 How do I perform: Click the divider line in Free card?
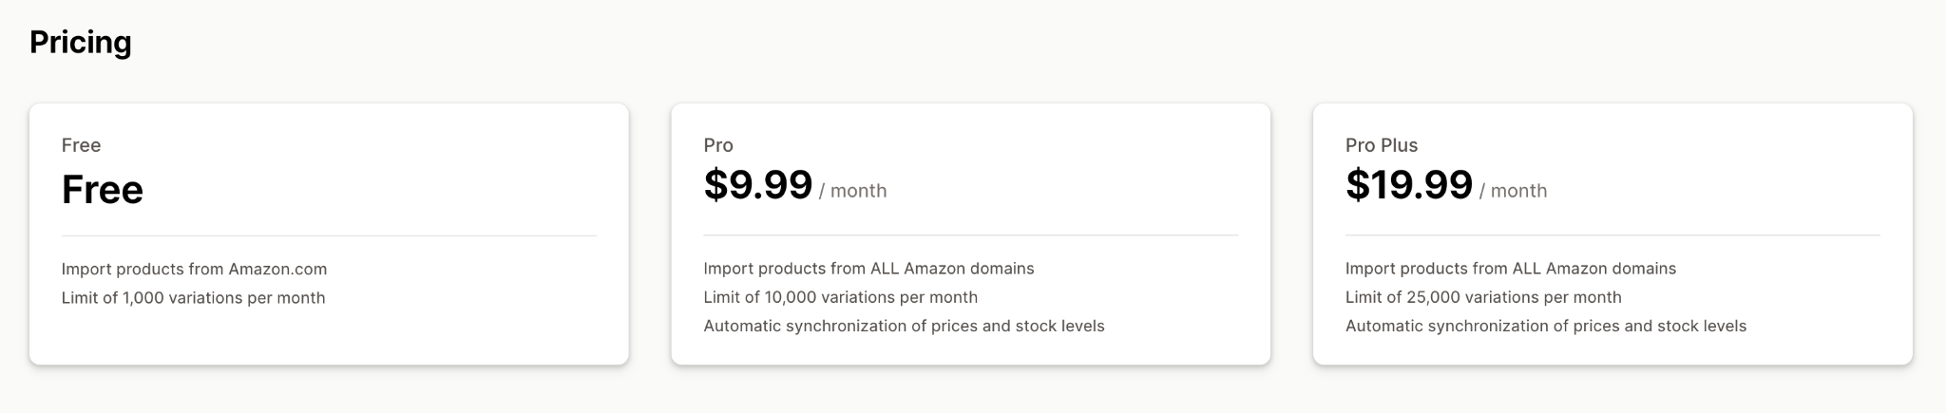tap(329, 235)
